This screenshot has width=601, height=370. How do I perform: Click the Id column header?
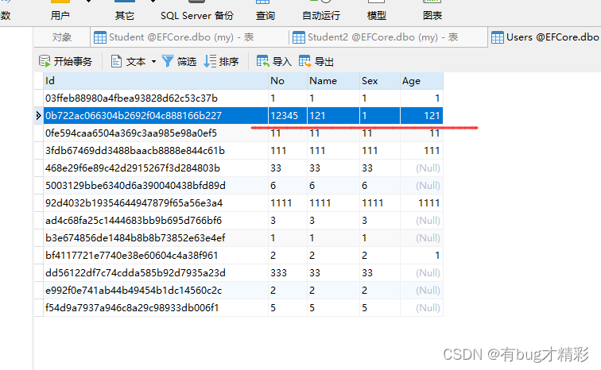[156, 81]
